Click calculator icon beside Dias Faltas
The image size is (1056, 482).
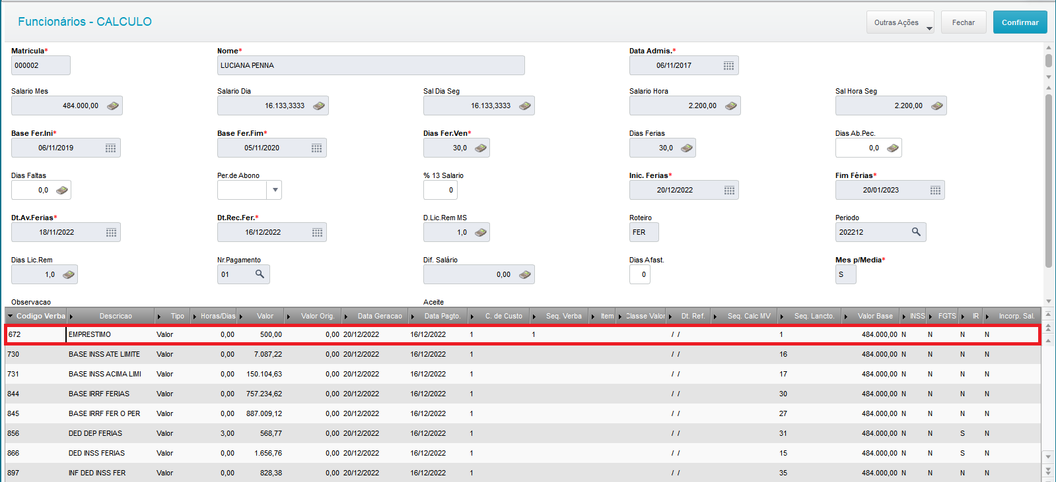[62, 190]
